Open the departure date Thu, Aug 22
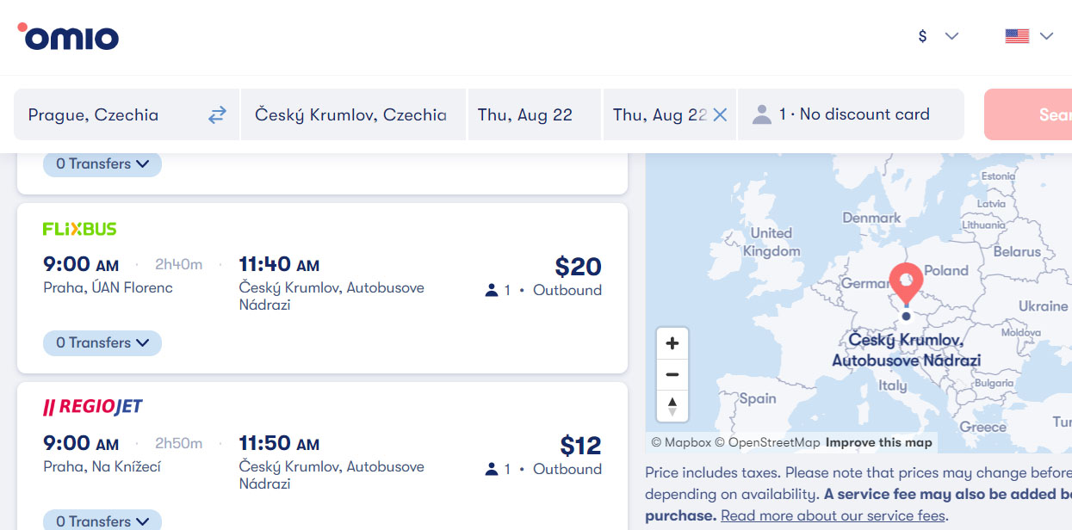This screenshot has width=1072, height=530. point(535,114)
